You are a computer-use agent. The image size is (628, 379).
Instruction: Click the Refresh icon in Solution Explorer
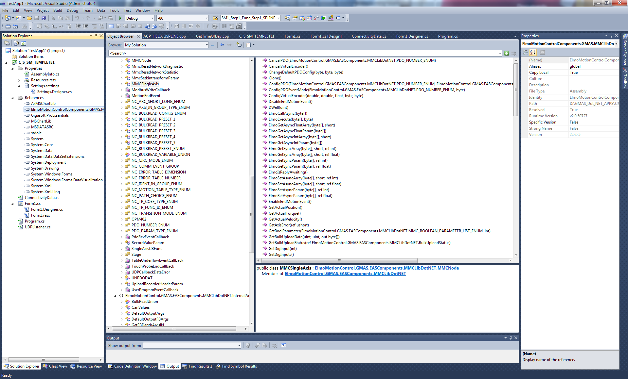coord(24,43)
